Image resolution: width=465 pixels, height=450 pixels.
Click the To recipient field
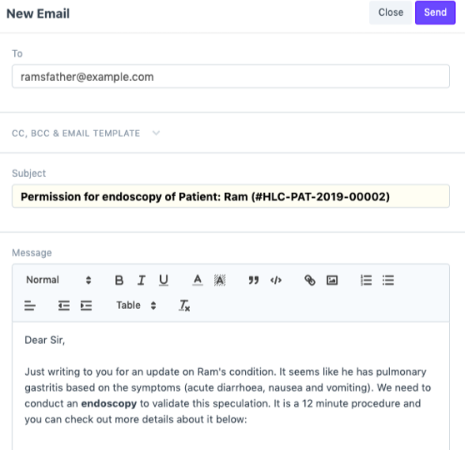pos(231,76)
